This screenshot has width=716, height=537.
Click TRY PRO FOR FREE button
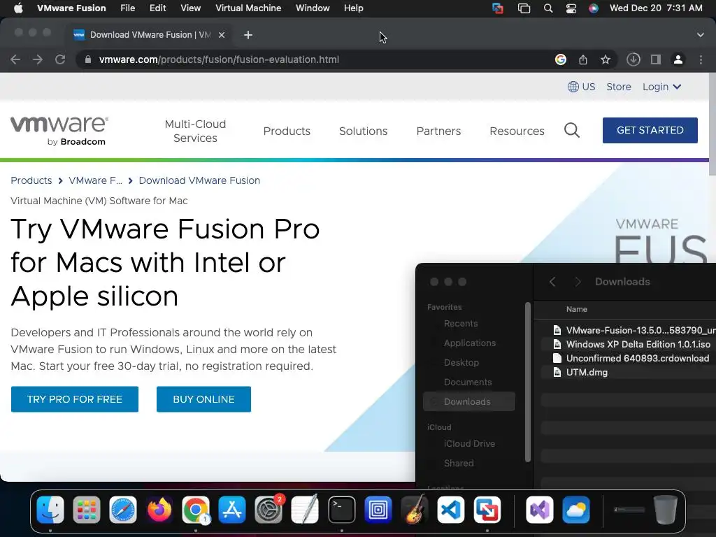[x=75, y=399]
